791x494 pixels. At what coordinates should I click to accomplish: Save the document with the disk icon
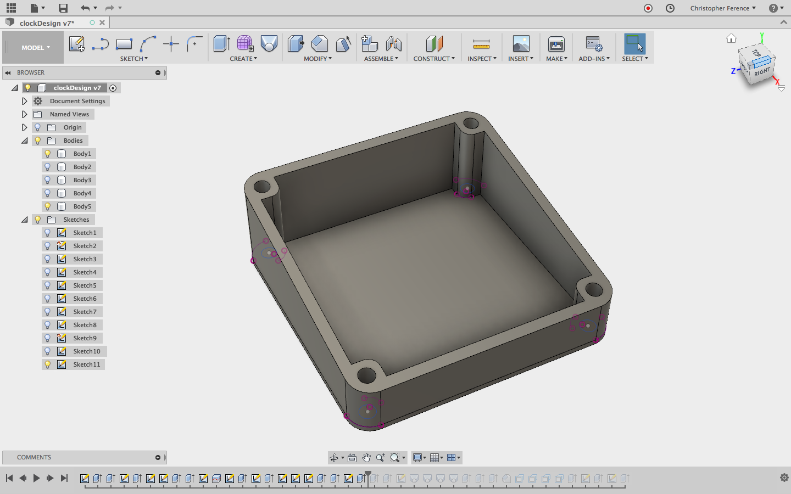(x=63, y=8)
